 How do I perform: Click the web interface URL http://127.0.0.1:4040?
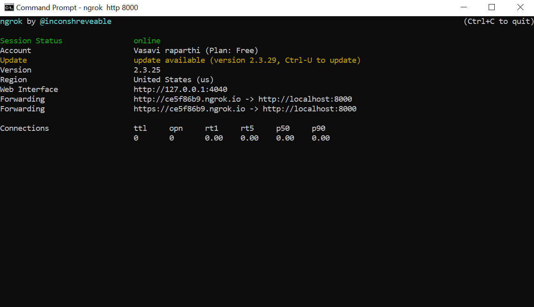tap(181, 90)
